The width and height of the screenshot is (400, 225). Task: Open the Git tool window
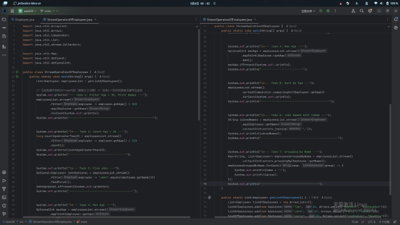click(4, 214)
